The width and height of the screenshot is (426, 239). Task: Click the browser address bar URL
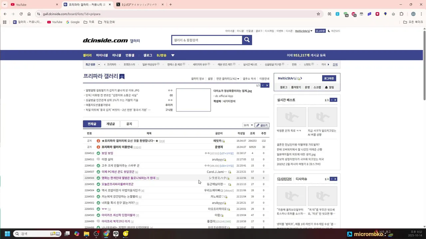tap(72, 14)
